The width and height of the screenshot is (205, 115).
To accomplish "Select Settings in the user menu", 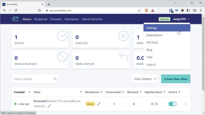I will pos(167,28).
